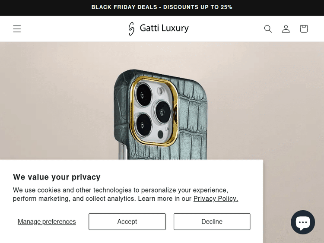Open the Shopify chat bubble
Screen dimensions: 324x243
tap(302, 222)
